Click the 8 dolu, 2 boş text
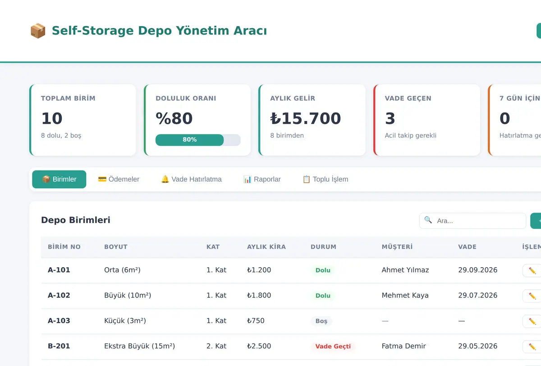 61,135
